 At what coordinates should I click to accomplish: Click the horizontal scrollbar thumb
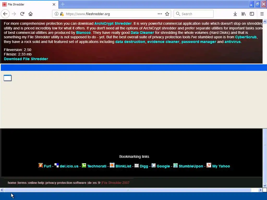[128, 190]
